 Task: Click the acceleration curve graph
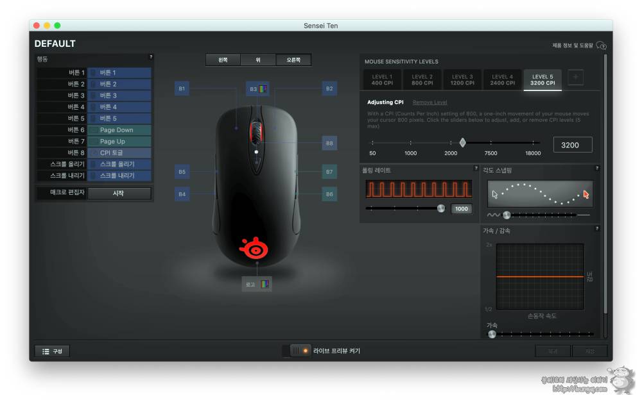(540, 276)
